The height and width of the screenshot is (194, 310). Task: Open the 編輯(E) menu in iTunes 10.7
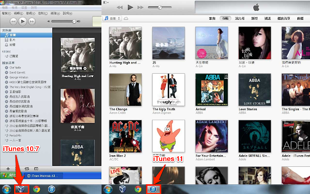[x=18, y=13]
